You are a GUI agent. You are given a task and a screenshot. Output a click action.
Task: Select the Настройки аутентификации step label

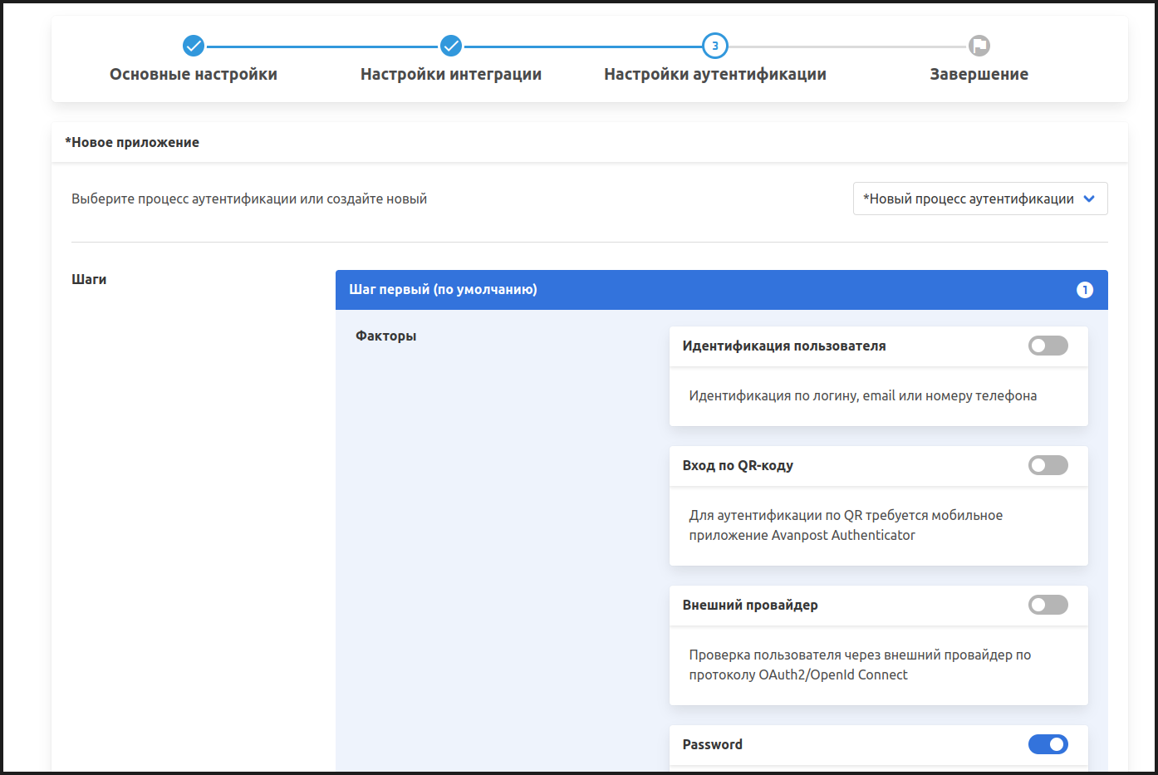[x=714, y=74]
